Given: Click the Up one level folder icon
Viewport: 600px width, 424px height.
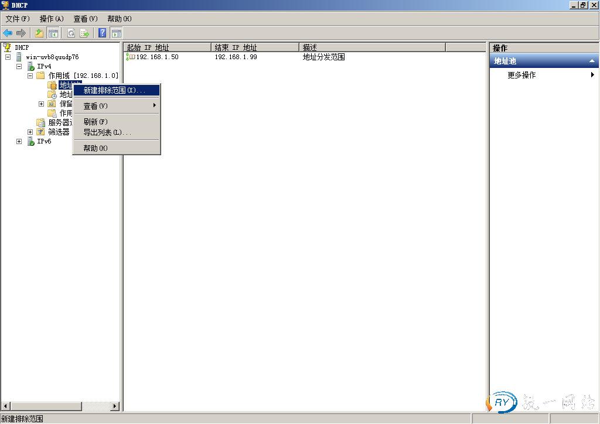Looking at the screenshot, I should pos(39,33).
